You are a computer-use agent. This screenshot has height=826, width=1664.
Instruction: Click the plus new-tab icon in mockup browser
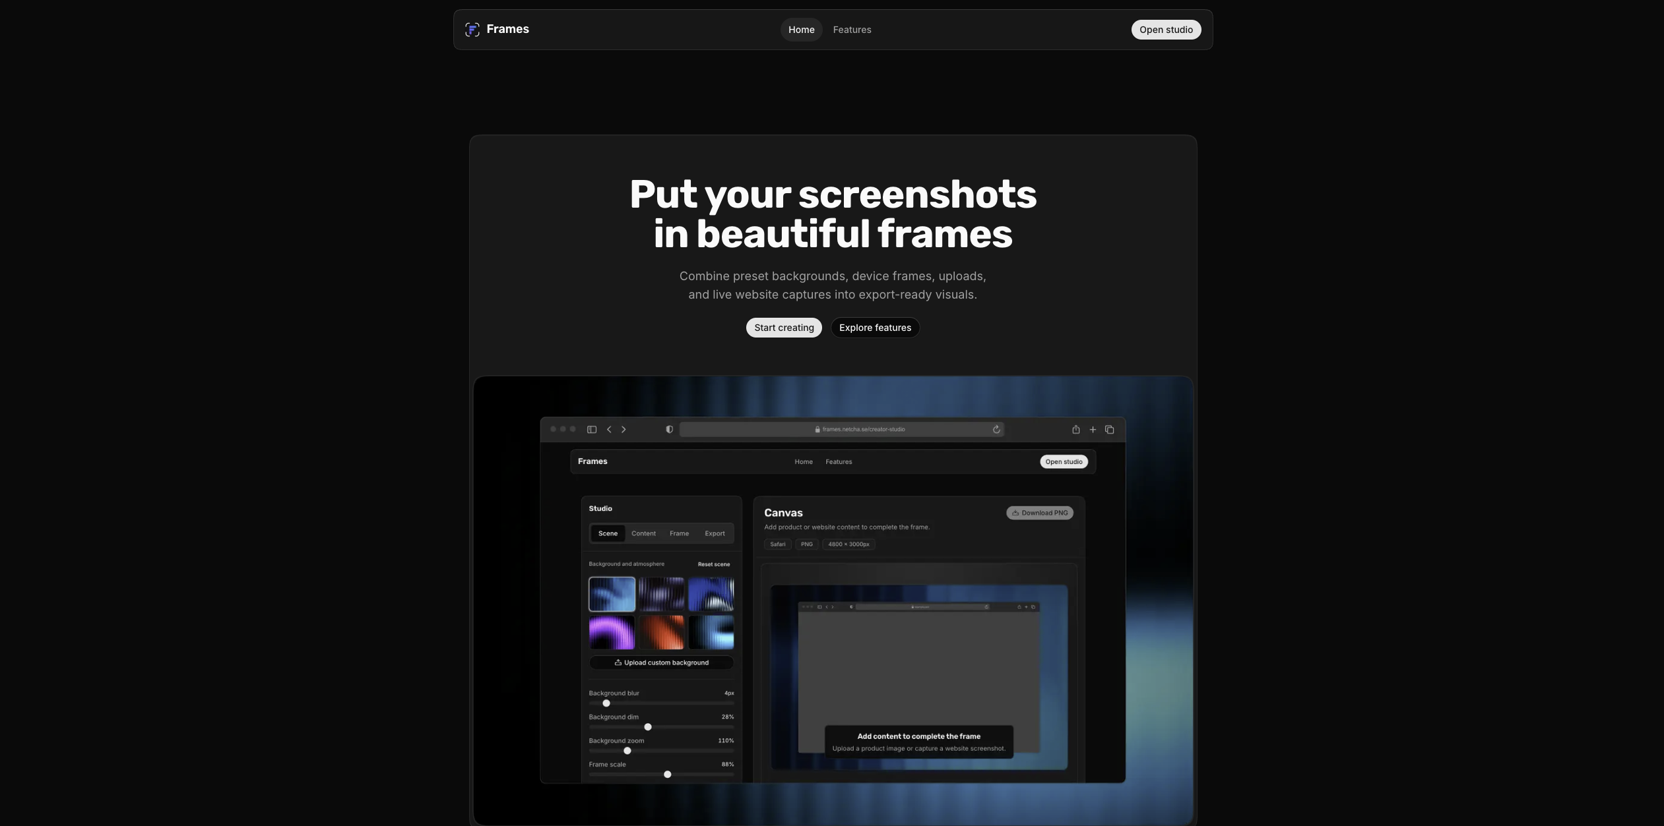point(1093,430)
